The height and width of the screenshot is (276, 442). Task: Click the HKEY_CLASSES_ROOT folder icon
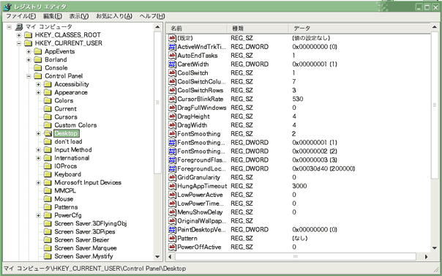coord(29,35)
